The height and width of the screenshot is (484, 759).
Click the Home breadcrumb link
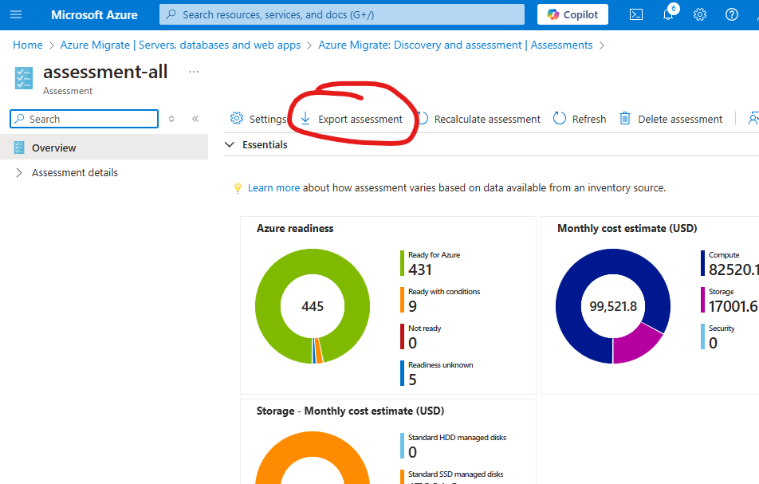[28, 45]
